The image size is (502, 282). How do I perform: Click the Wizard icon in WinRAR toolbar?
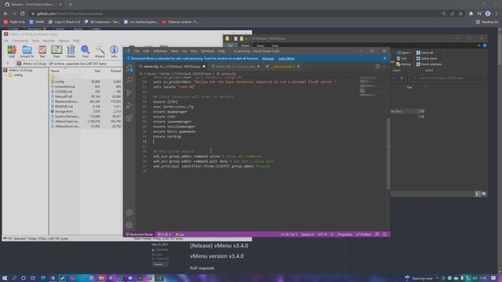click(100, 51)
